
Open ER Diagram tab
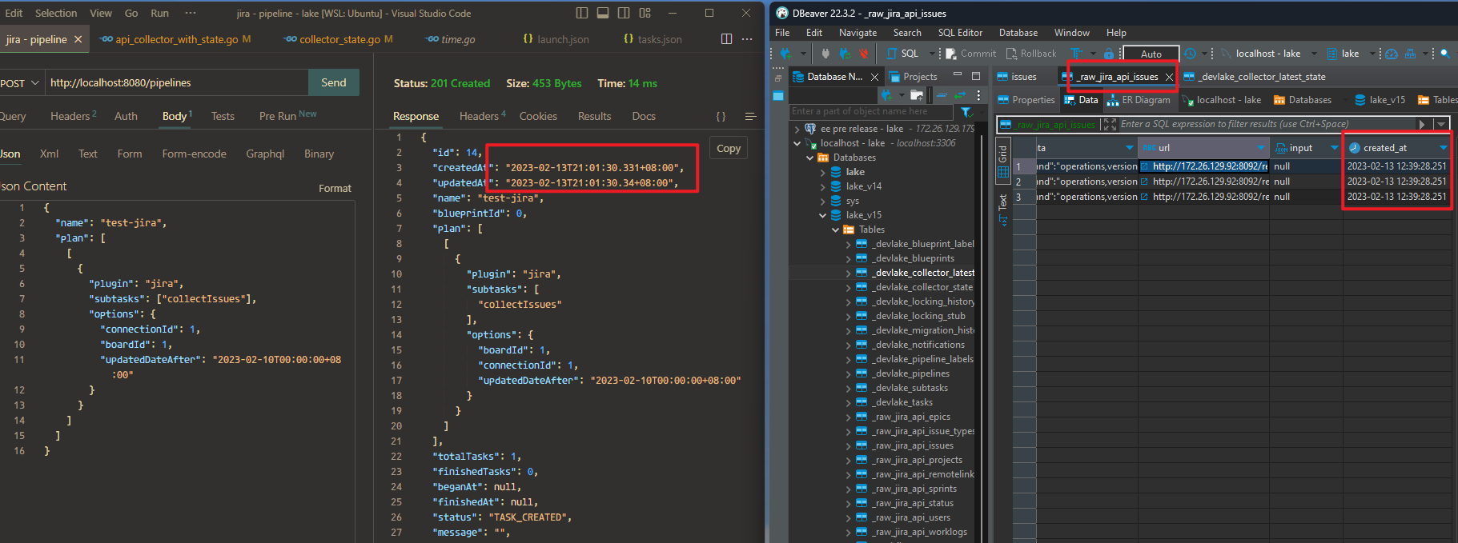[x=1138, y=100]
